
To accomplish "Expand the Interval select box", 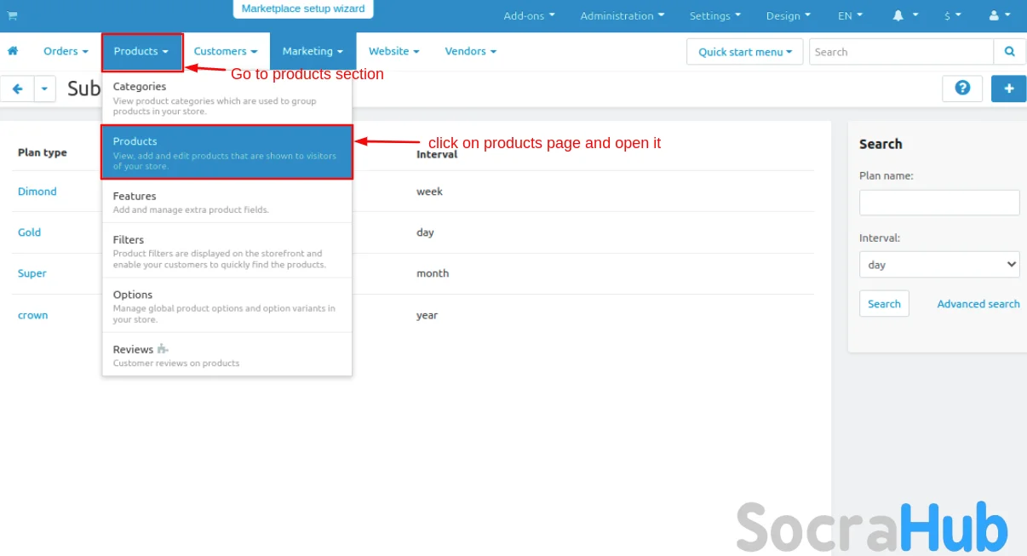I will pos(938,265).
